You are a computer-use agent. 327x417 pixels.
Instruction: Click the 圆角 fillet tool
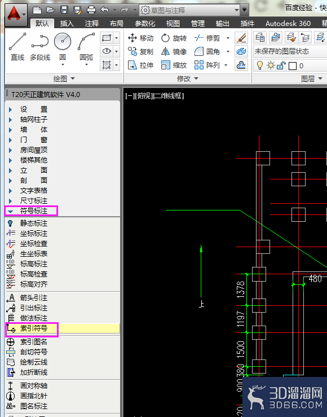click(x=207, y=51)
